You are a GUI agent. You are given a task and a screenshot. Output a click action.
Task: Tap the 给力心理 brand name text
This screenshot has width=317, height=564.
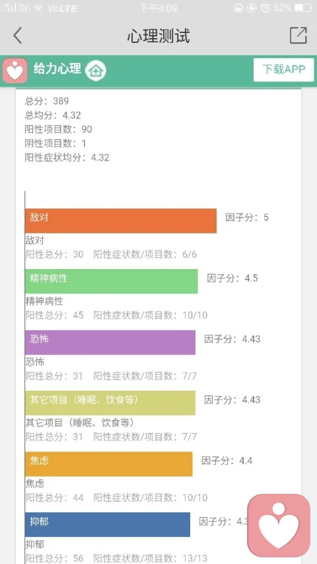click(57, 68)
